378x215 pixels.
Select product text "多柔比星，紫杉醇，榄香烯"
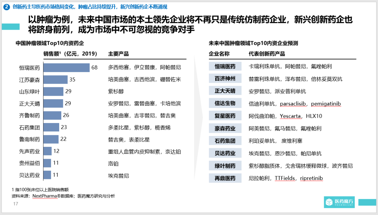tap(139, 128)
